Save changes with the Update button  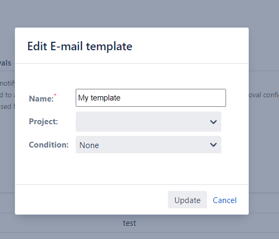coord(187,200)
